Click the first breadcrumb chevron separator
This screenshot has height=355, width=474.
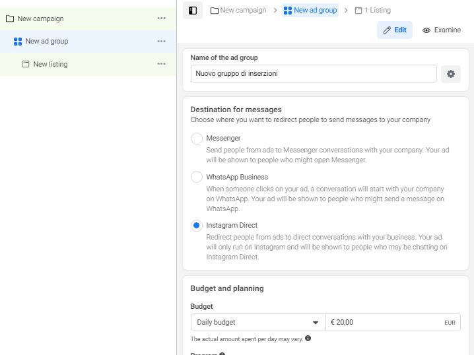[275, 11]
